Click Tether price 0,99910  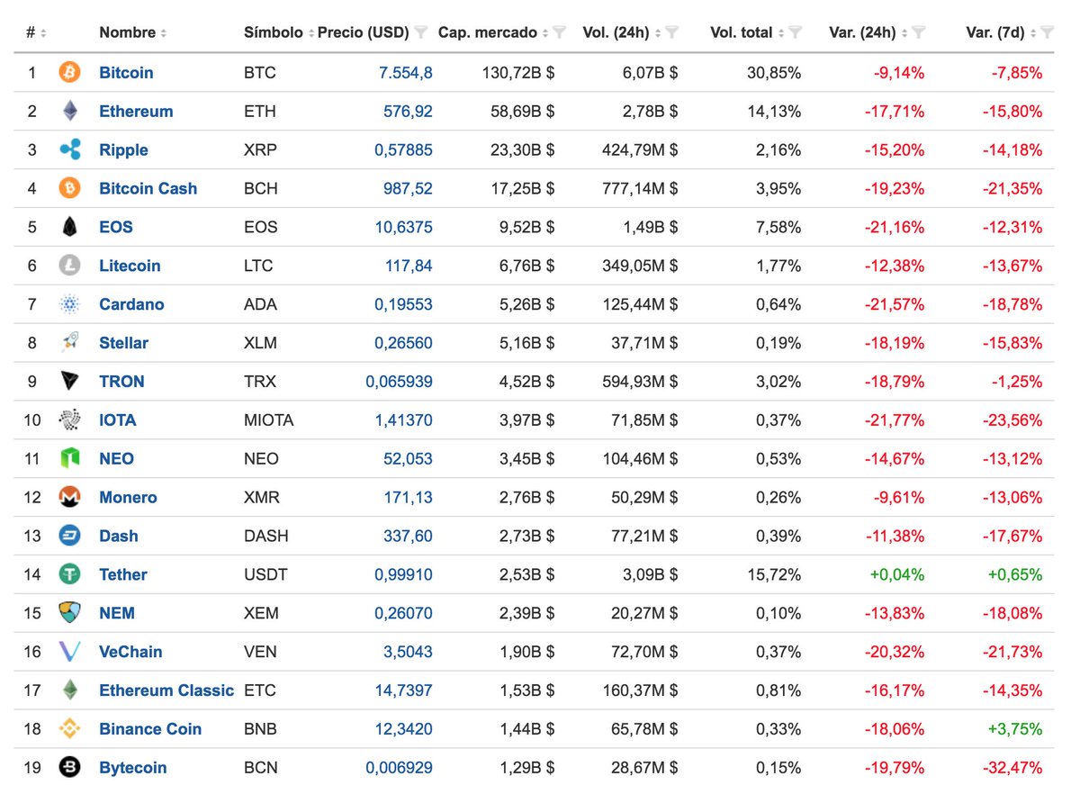[404, 575]
